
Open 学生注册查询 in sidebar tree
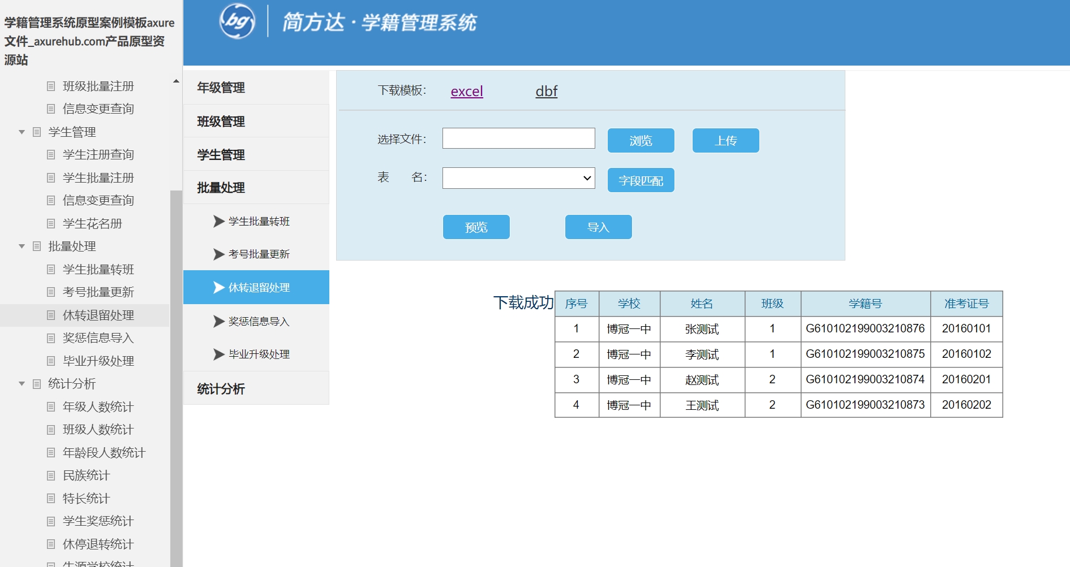(98, 154)
